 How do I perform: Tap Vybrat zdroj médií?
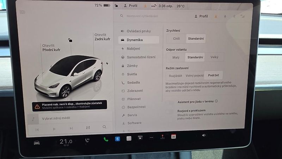[x=56, y=118]
